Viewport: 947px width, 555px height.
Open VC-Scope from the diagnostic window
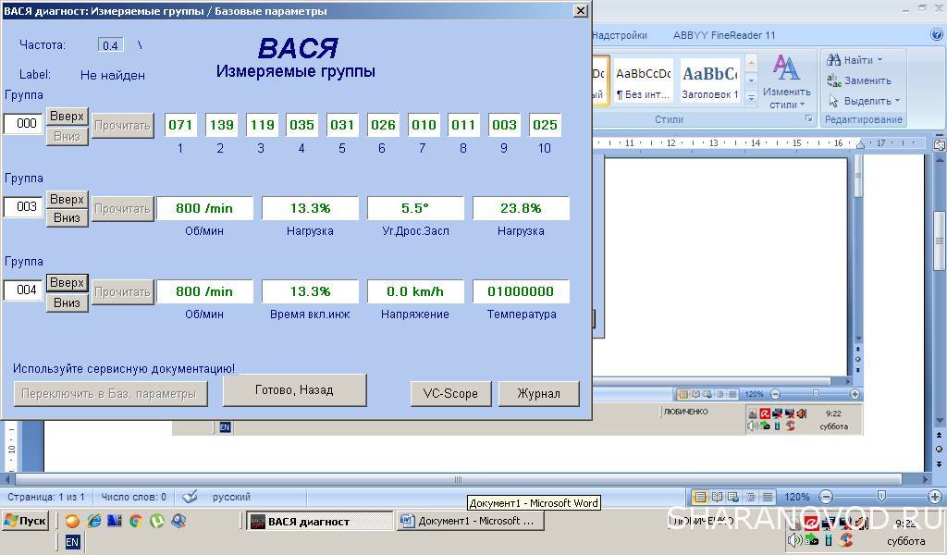pos(449,393)
